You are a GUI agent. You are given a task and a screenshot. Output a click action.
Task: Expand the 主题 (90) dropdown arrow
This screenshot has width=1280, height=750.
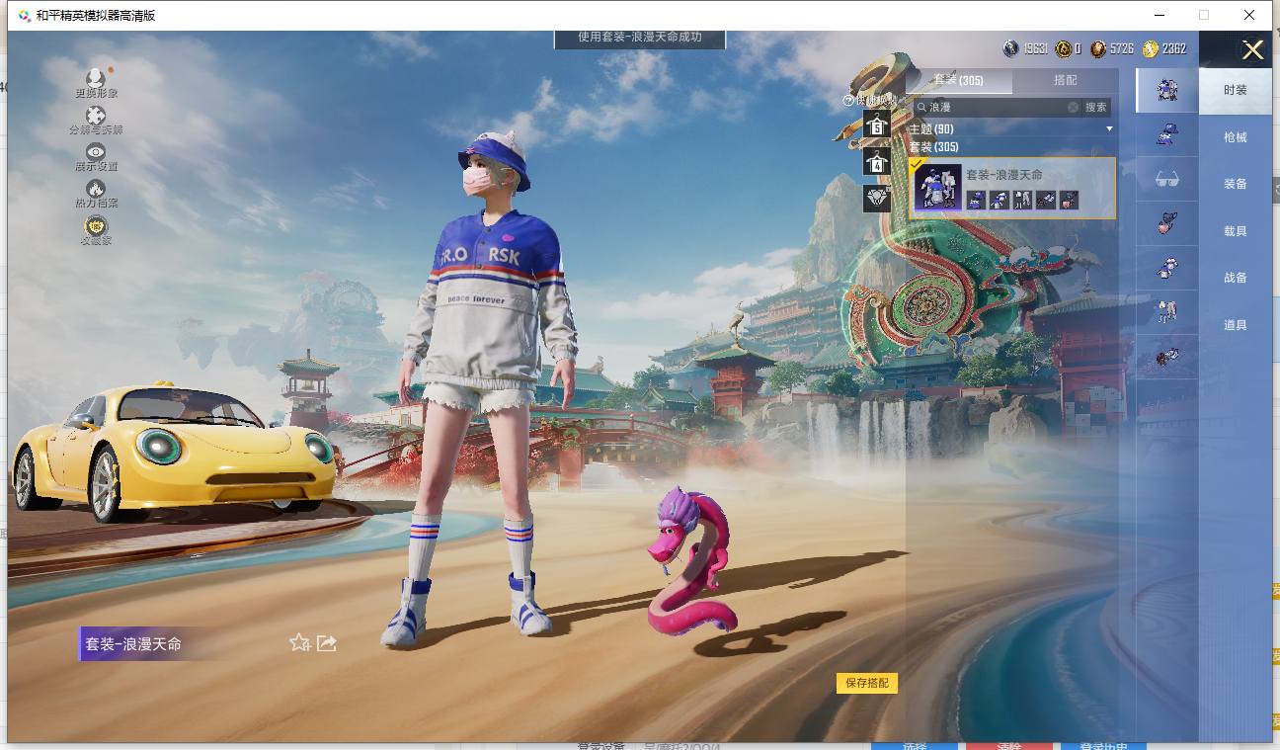click(x=1109, y=129)
